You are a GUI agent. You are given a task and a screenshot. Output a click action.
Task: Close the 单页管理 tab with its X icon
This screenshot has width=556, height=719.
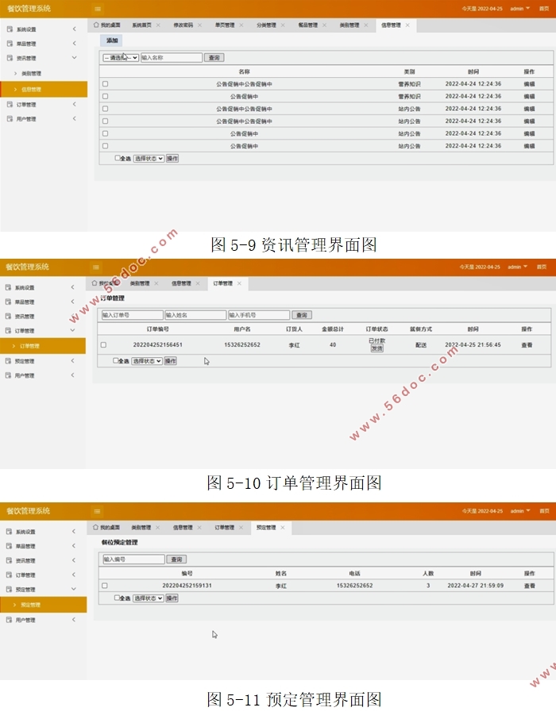pyautogui.click(x=241, y=25)
